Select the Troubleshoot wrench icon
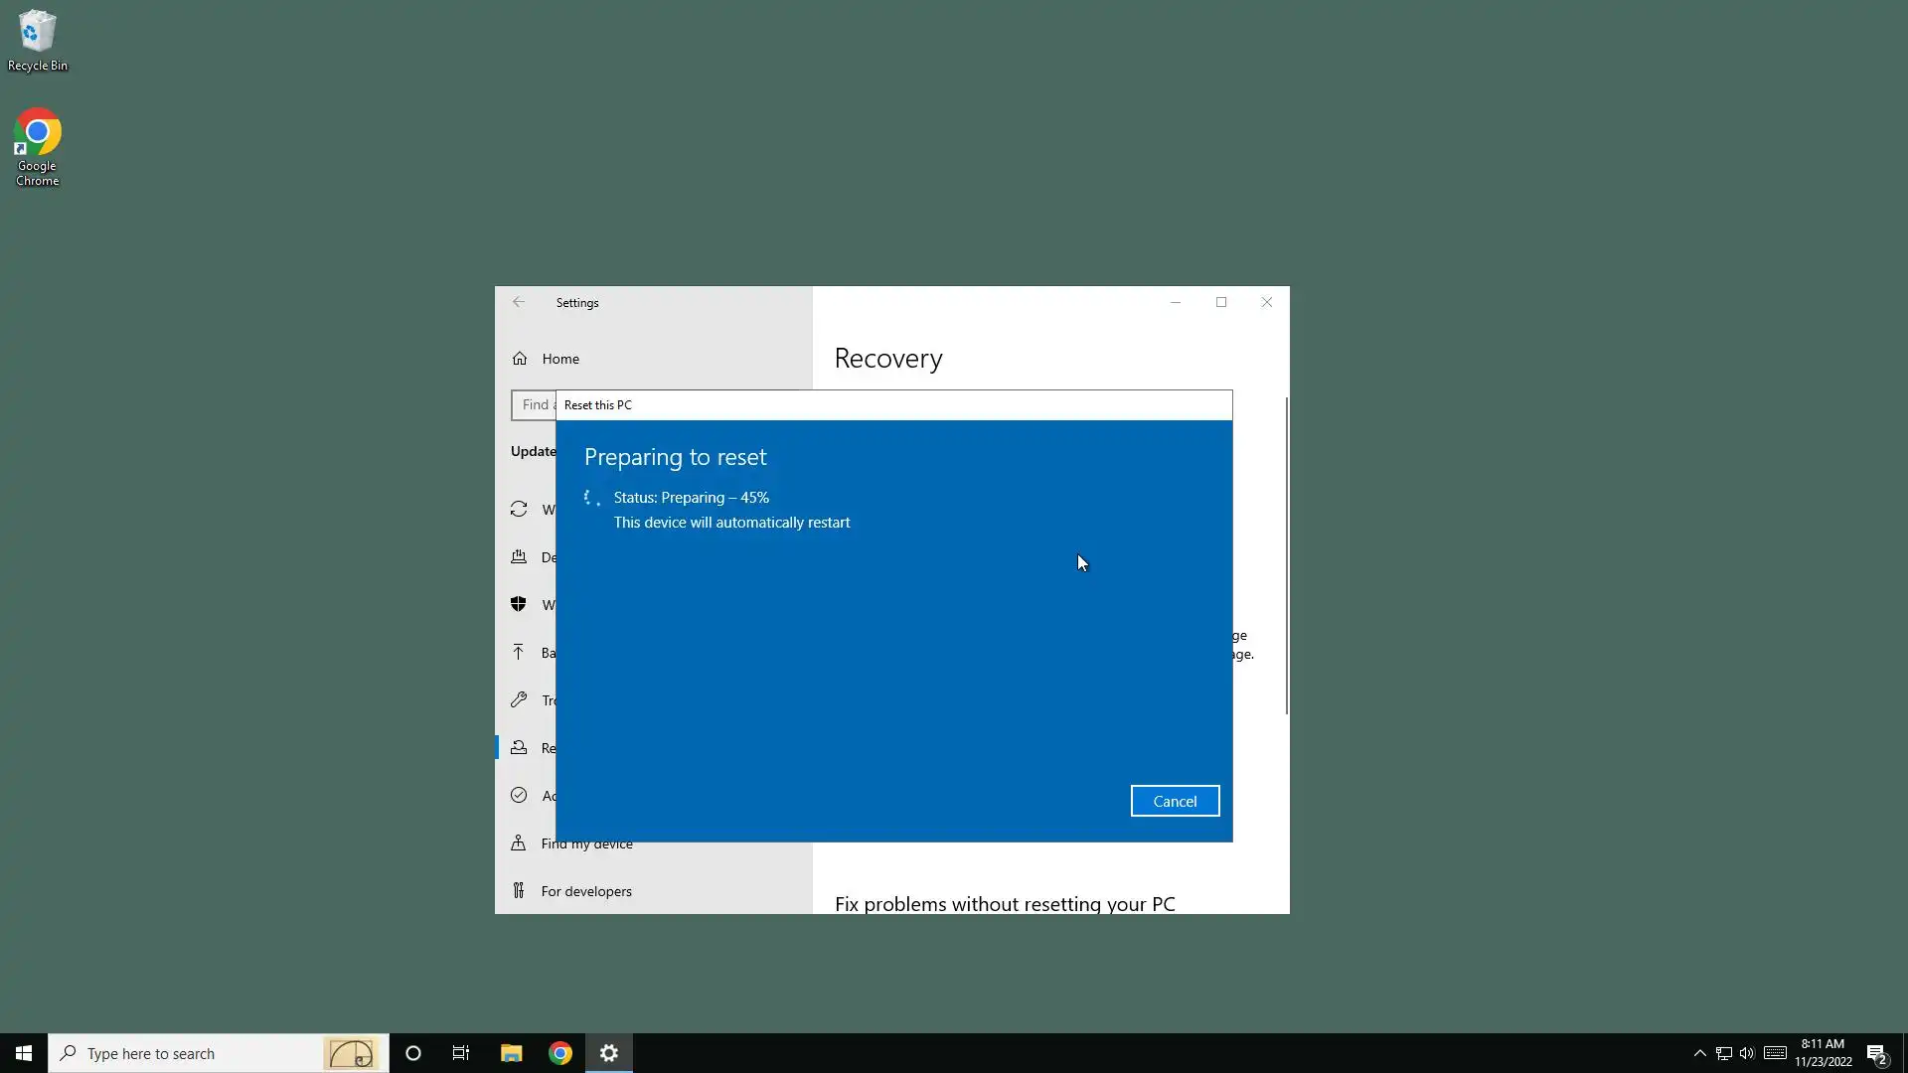Image resolution: width=1908 pixels, height=1073 pixels. (519, 699)
